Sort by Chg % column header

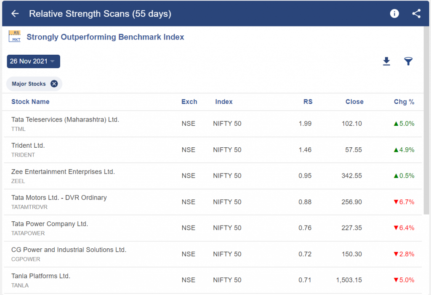pyautogui.click(x=404, y=102)
